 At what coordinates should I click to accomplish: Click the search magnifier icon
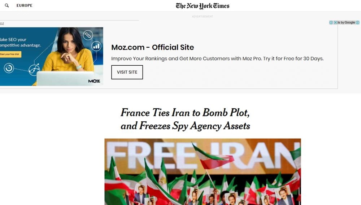pos(6,6)
